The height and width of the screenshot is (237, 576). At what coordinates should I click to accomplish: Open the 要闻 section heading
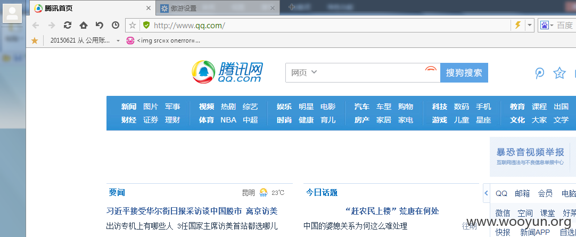117,193
